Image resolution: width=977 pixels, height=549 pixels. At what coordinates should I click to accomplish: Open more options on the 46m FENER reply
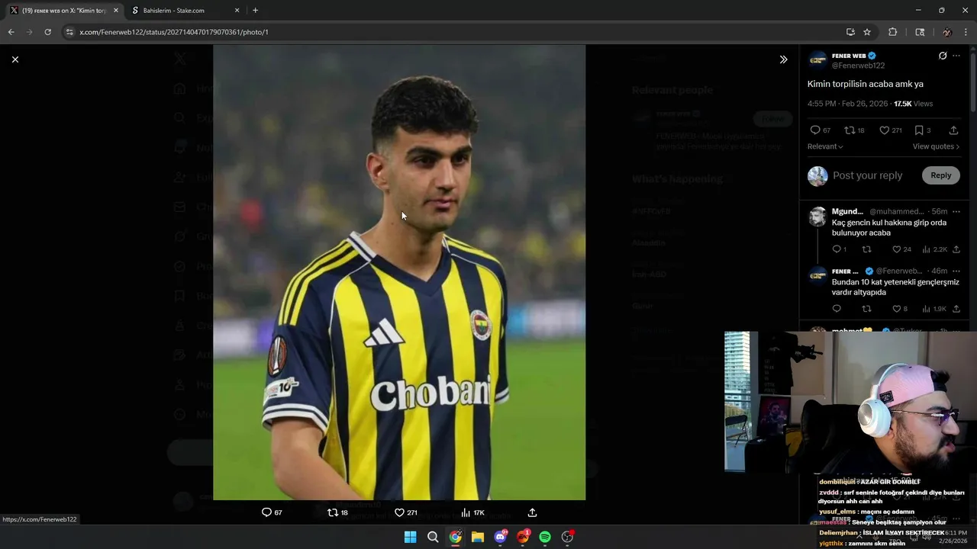[956, 271]
